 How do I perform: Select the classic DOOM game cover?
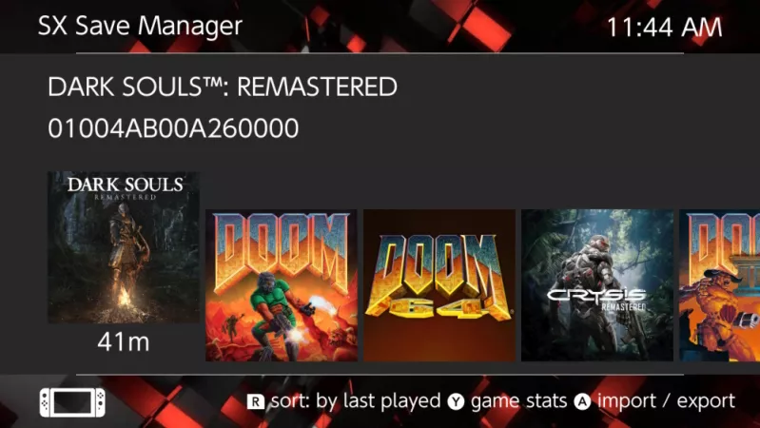click(282, 285)
